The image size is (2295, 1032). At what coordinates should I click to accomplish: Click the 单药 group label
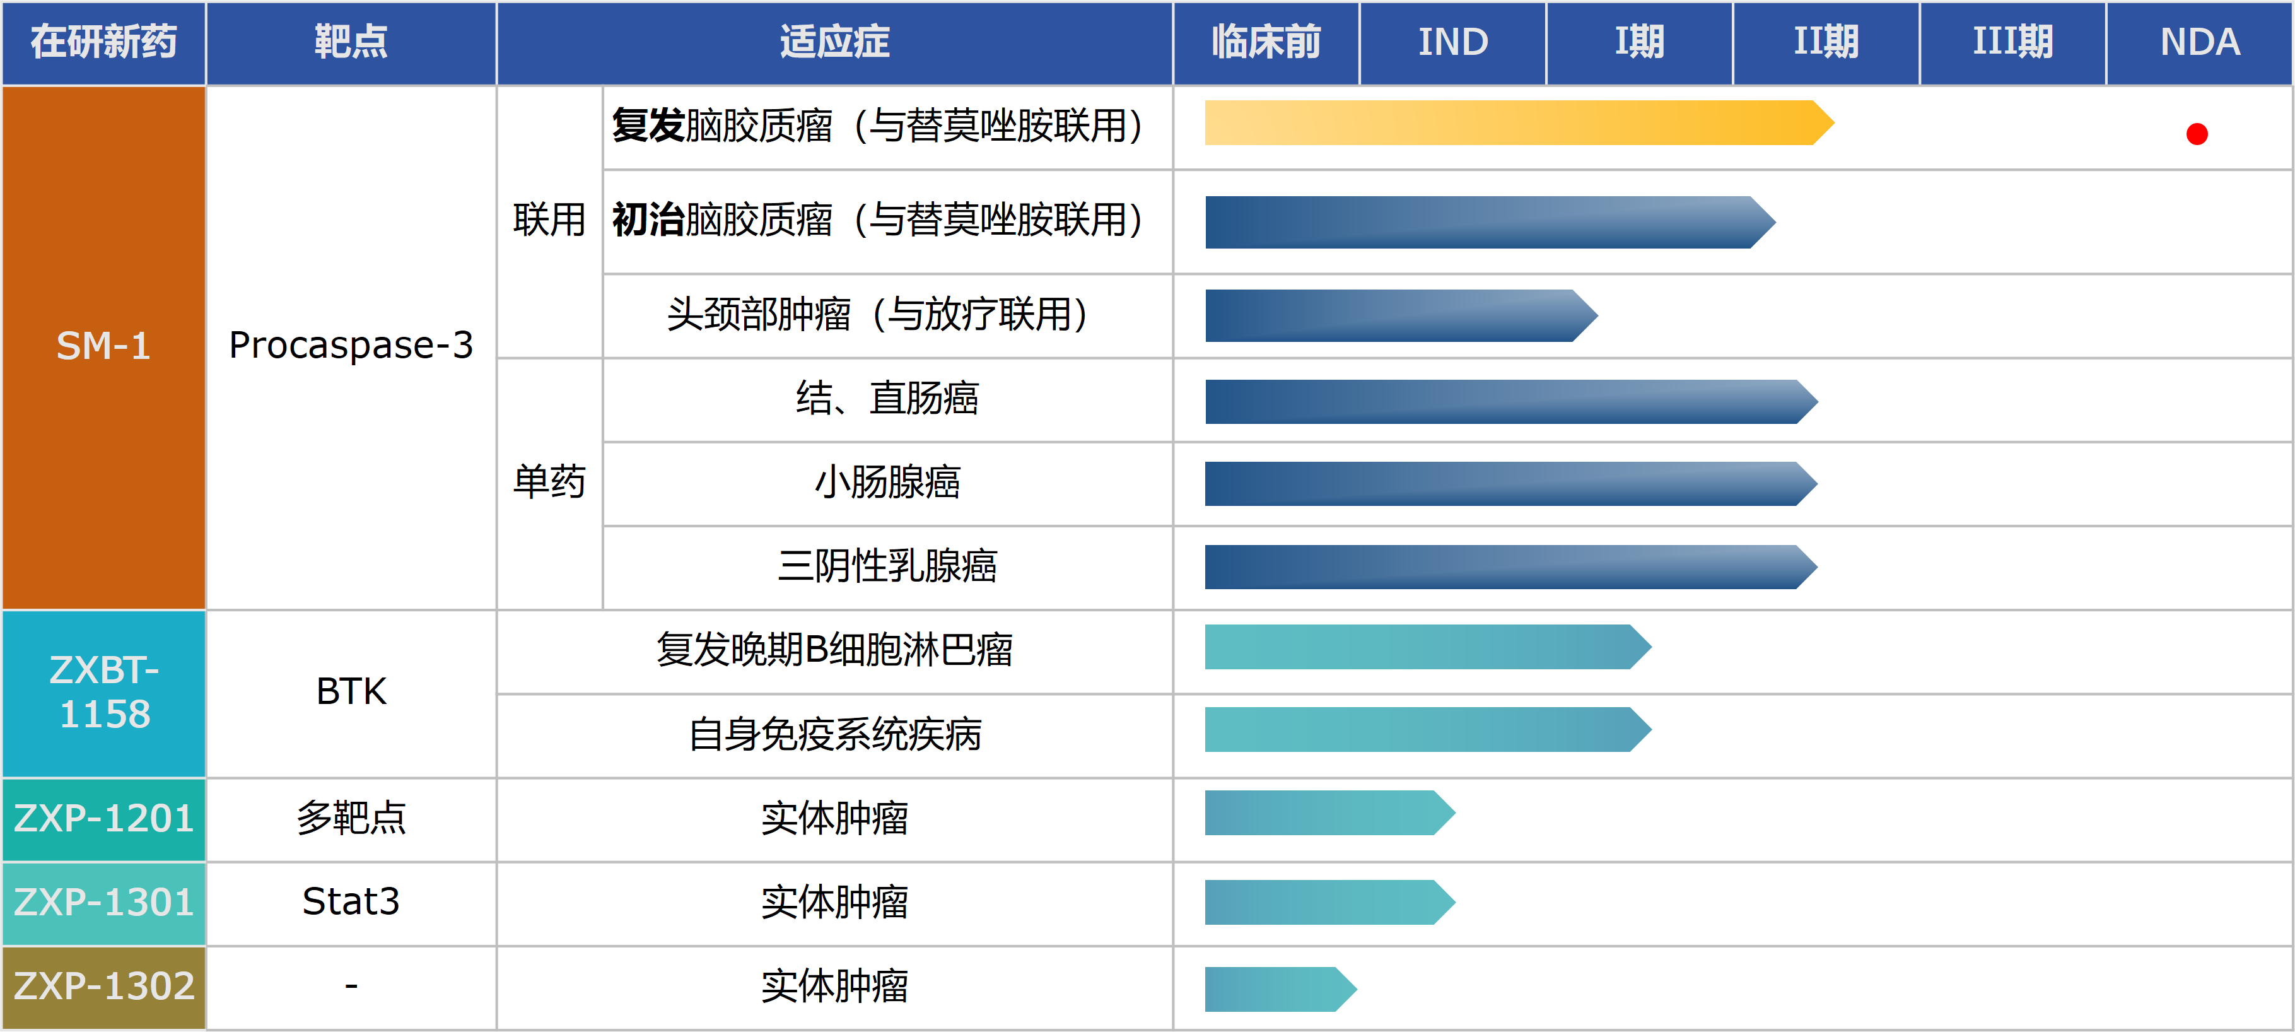click(x=549, y=482)
